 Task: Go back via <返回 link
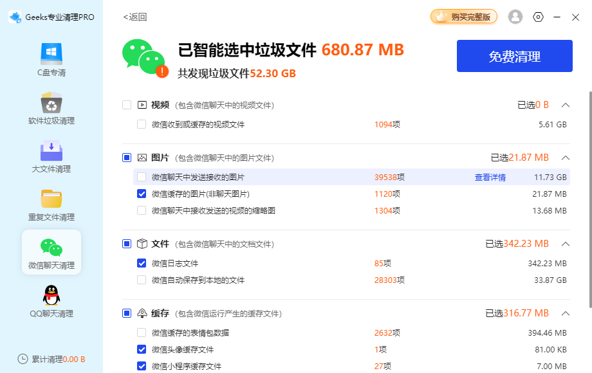(134, 17)
